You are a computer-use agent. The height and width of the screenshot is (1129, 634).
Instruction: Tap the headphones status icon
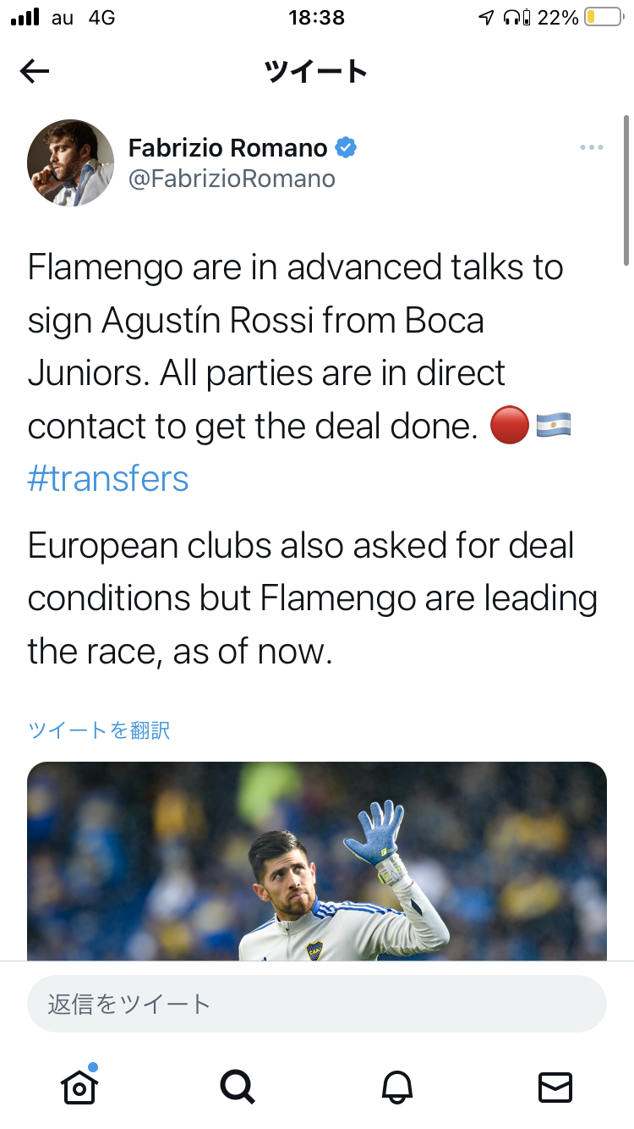pyautogui.click(x=511, y=17)
